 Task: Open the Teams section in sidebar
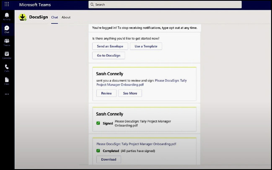(x=7, y=42)
